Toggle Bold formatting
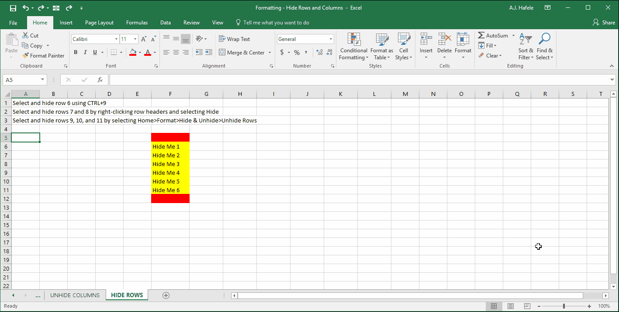The image size is (619, 312). (76, 52)
